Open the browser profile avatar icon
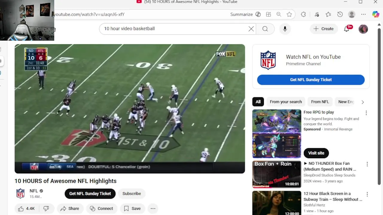The width and height of the screenshot is (383, 215). coord(352,14)
